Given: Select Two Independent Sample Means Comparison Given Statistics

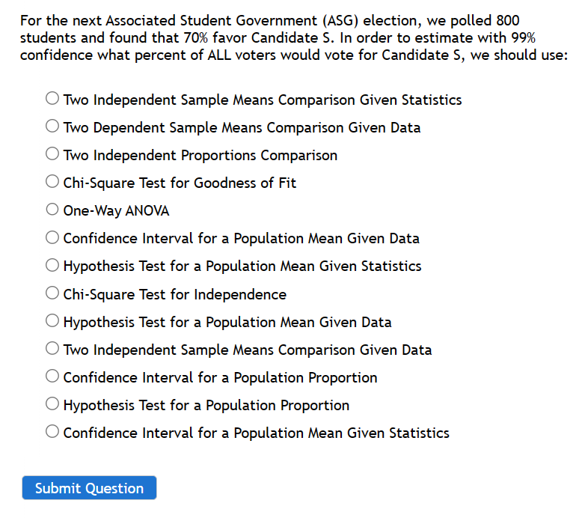Looking at the screenshot, I should tap(52, 99).
